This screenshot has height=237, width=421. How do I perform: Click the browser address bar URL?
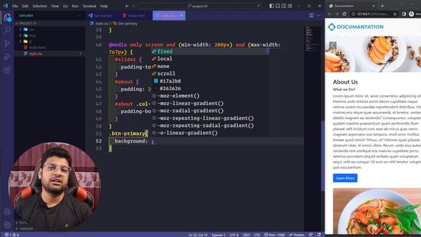point(373,14)
